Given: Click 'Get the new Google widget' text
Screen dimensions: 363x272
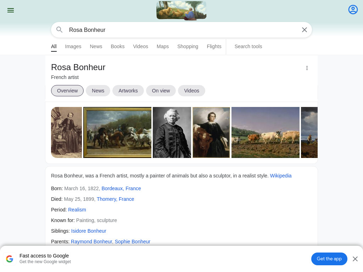Looking at the screenshot, I should (45, 262).
